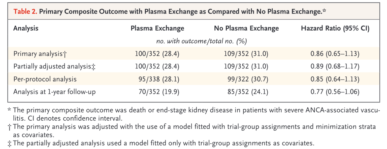
Task: Click the 95/338 (28.1) cell
Action: [x=159, y=79]
